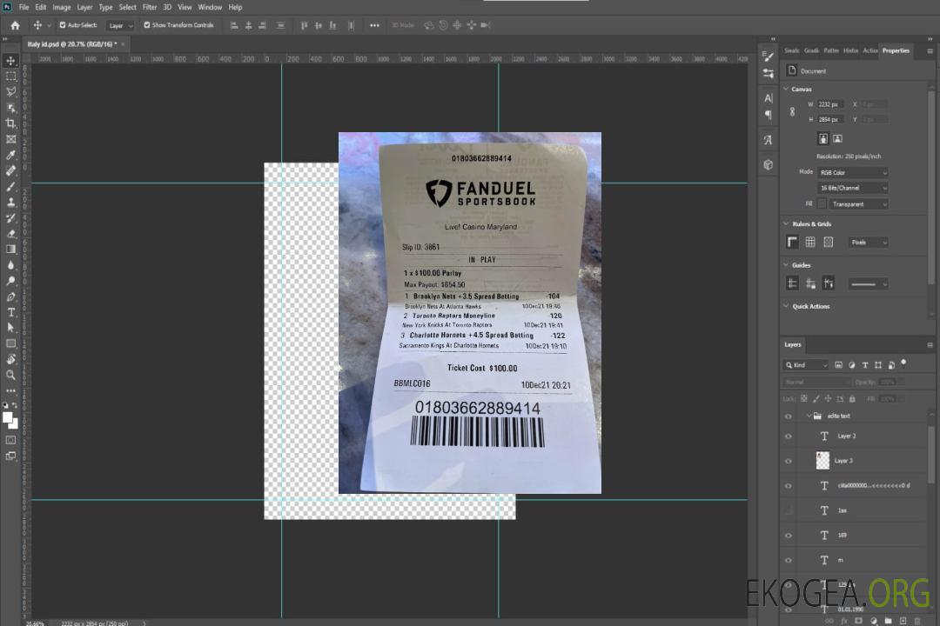Hide Layer 3 using its eye icon
Viewport: 940px width, 626px height.
pyautogui.click(x=789, y=461)
